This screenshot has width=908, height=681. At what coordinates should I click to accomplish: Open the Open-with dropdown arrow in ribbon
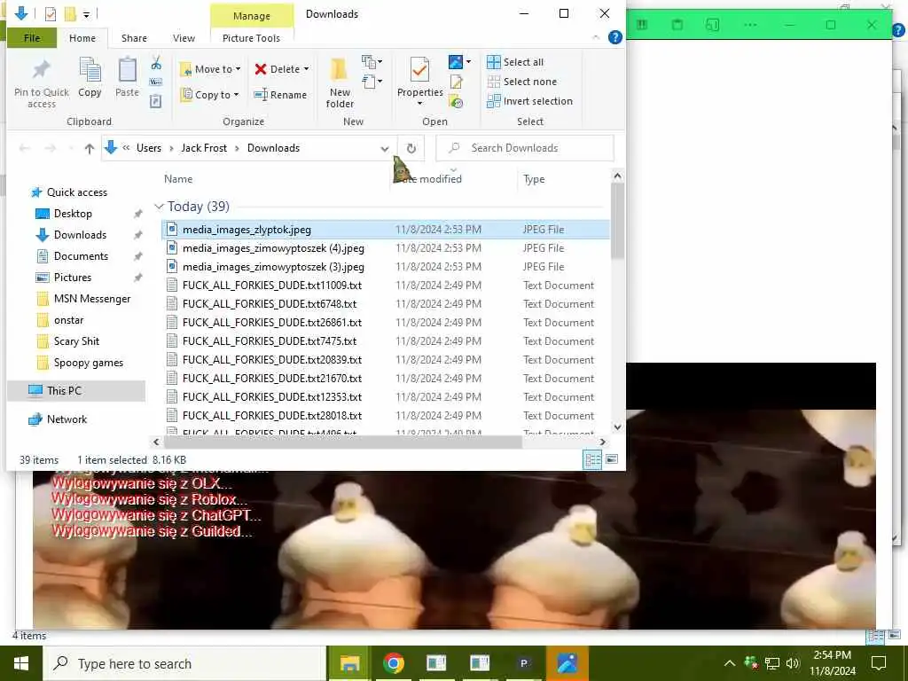pos(468,61)
